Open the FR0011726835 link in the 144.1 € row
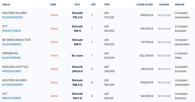195x102 pixels. pos(11,98)
